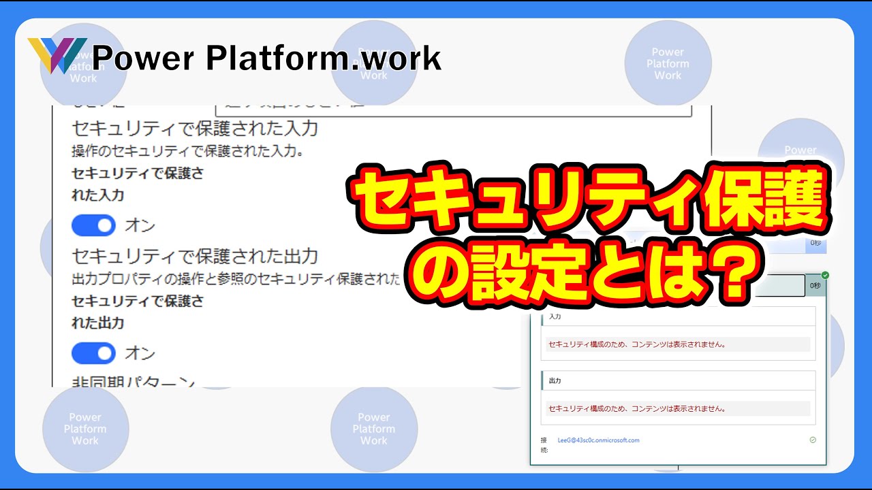The image size is (872, 490).
Task: Toggle off the セキュリティで保護された入力 switch
Action: [93, 225]
